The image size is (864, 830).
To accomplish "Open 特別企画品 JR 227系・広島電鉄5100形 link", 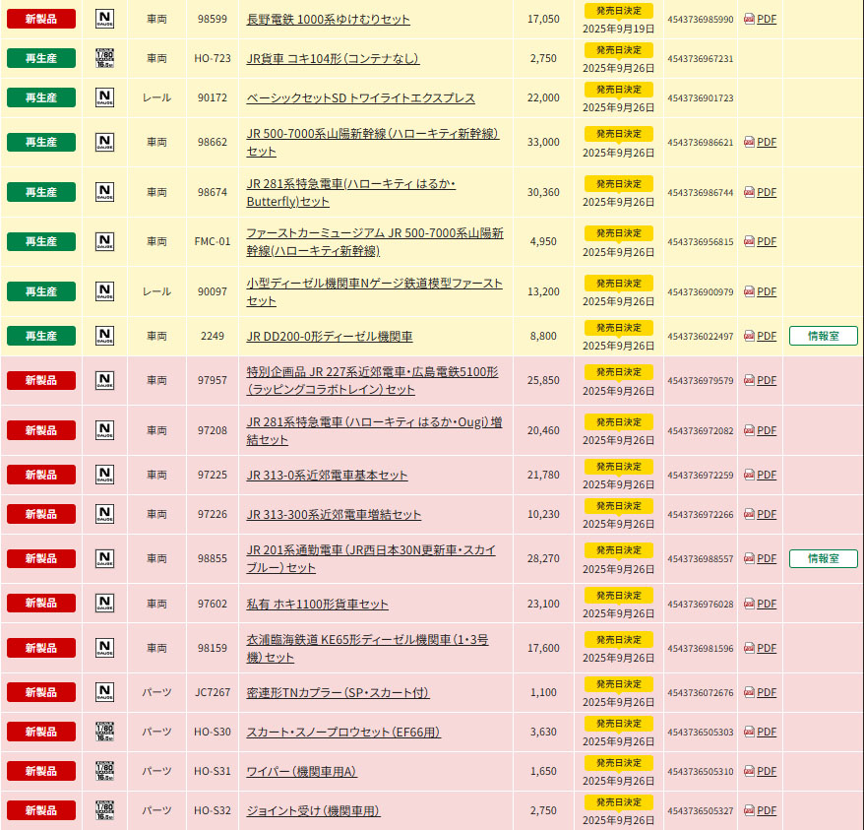I will [x=372, y=380].
